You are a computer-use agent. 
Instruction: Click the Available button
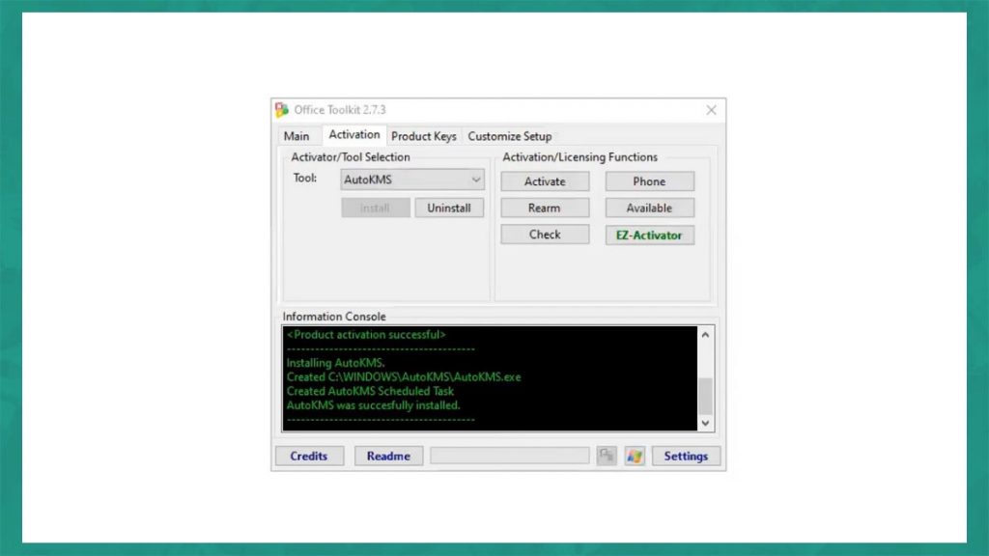pyautogui.click(x=649, y=207)
